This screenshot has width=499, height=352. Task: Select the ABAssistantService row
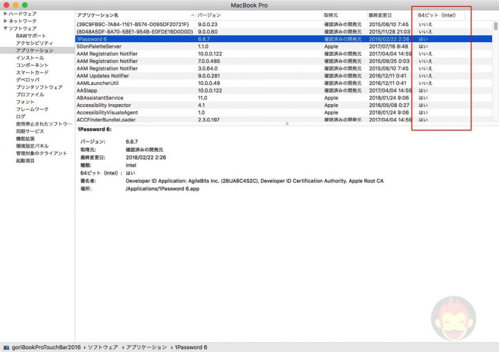[x=284, y=98]
